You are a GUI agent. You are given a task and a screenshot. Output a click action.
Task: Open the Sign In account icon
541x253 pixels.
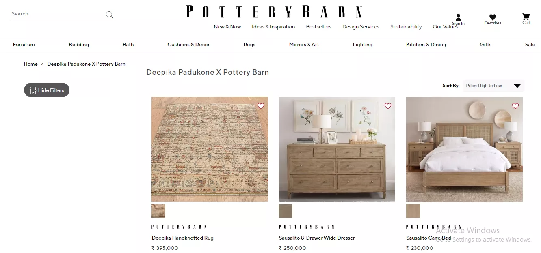(x=458, y=19)
